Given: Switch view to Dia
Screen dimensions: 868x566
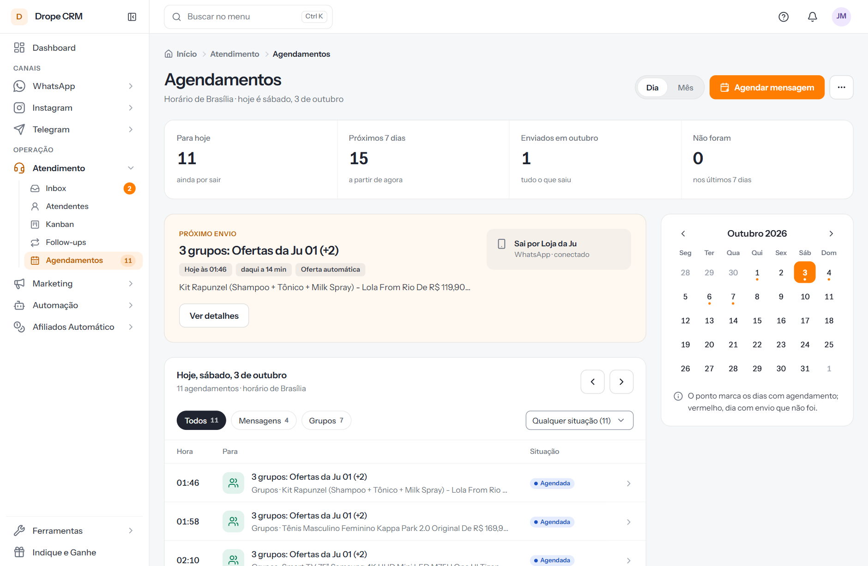Looking at the screenshot, I should [652, 88].
